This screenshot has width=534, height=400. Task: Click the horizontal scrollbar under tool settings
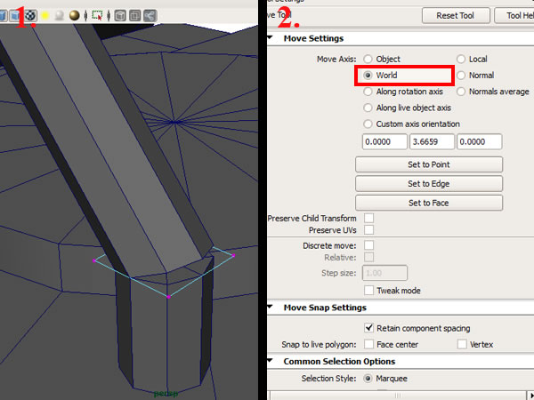[398, 396]
